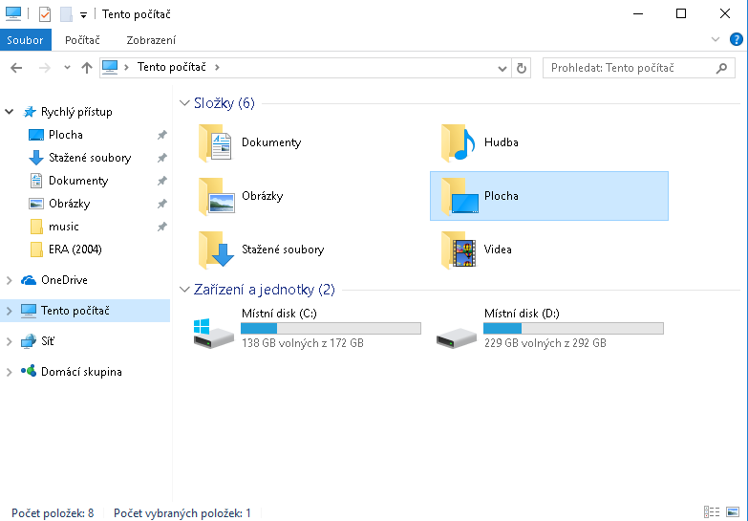Select the Místní disk (C:) drive icon

pos(213,334)
